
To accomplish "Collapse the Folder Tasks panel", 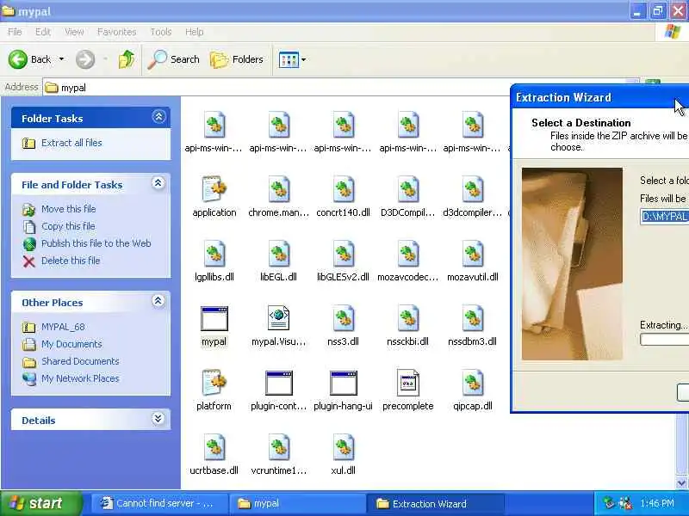I will (158, 117).
